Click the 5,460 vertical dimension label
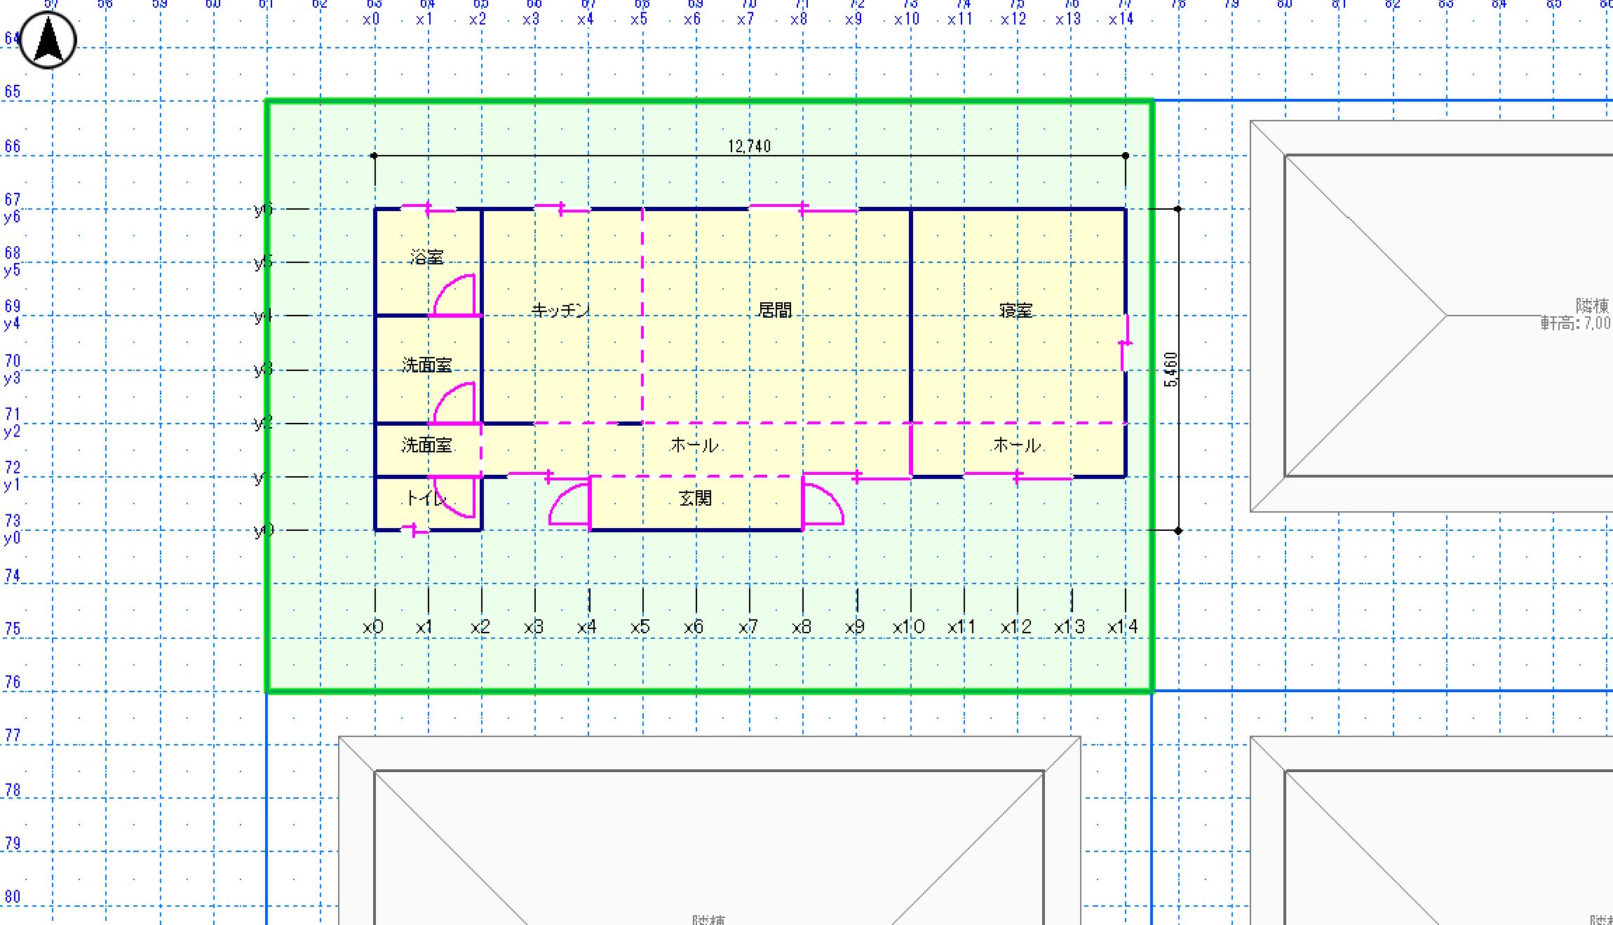This screenshot has width=1613, height=925. [x=1170, y=370]
